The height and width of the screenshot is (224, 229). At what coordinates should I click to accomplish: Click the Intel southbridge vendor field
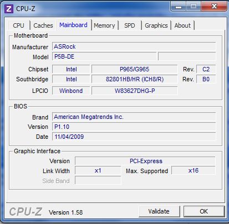coord(71,79)
